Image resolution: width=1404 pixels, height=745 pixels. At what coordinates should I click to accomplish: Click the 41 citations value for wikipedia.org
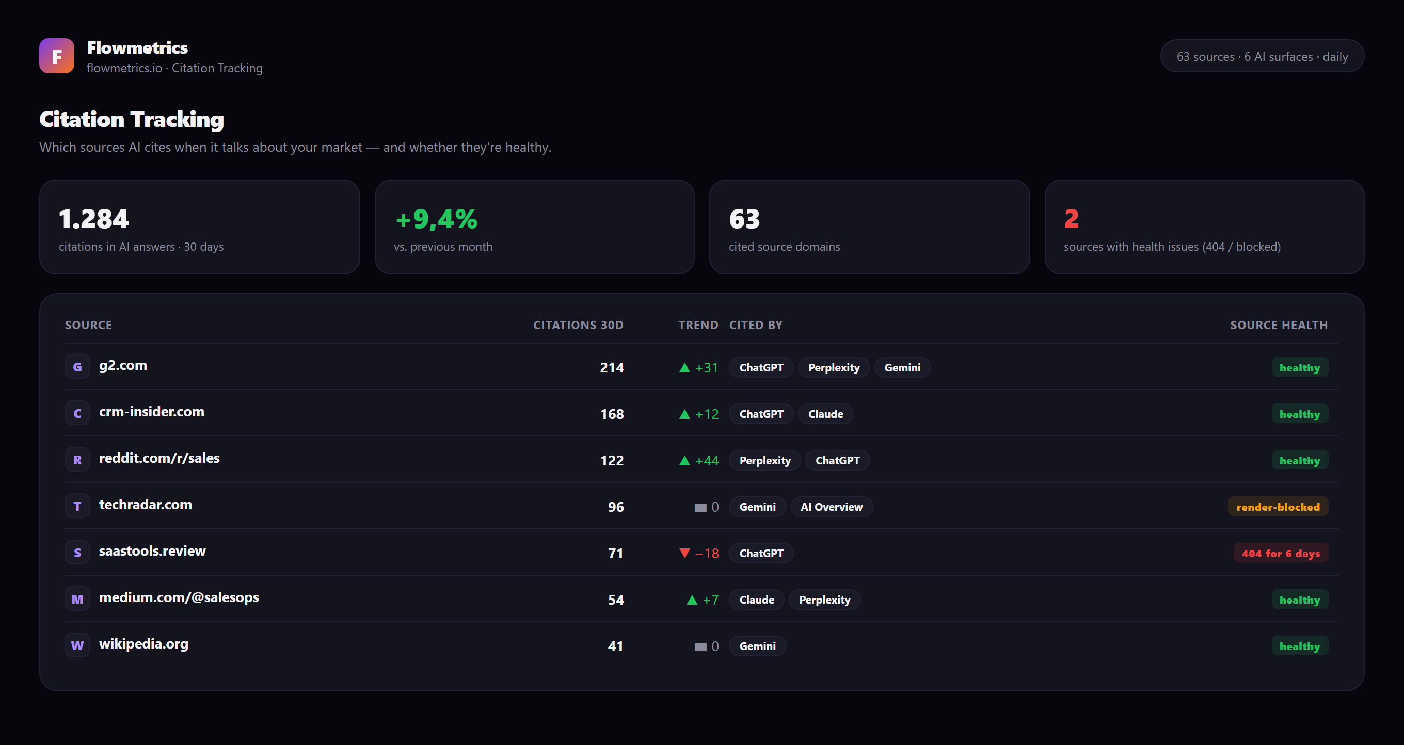coord(616,646)
